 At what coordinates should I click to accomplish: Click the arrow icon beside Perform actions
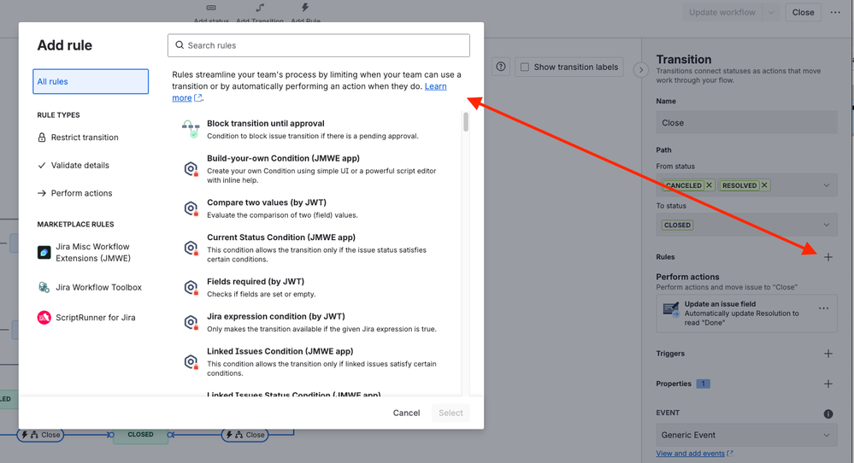coord(41,193)
